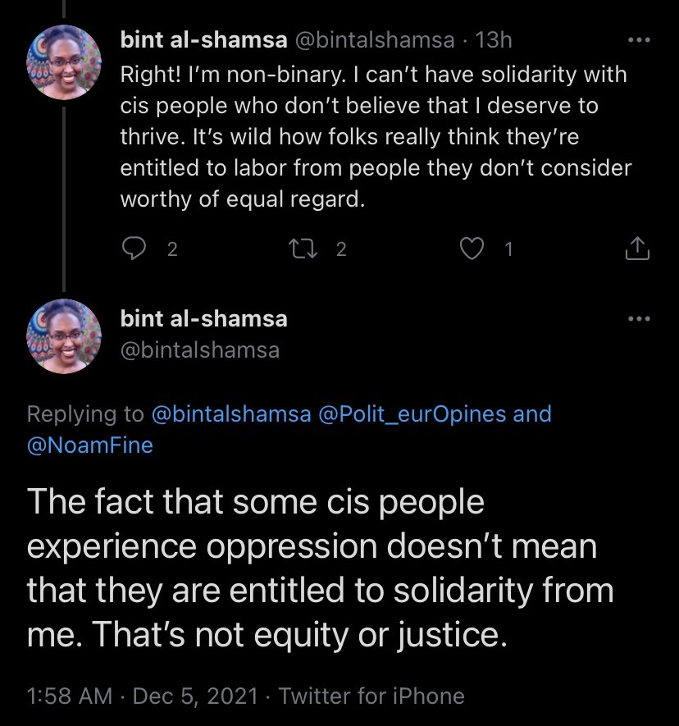Image resolution: width=679 pixels, height=726 pixels.
Task: Open the @NoamFine mention link
Action: pos(90,445)
